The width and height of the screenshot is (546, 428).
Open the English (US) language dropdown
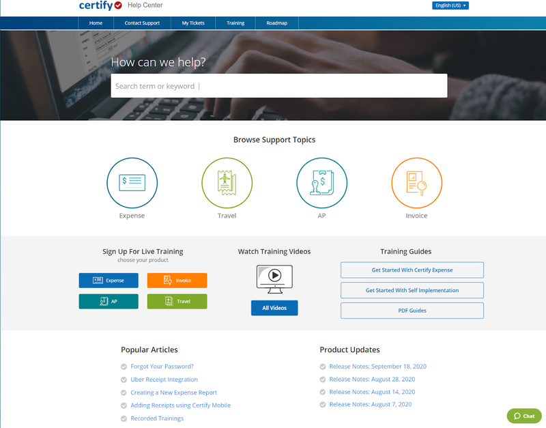450,5
